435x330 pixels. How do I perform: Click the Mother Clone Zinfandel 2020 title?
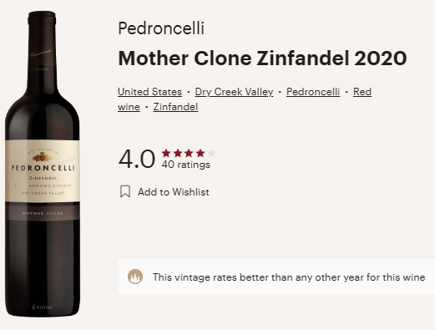point(262,58)
